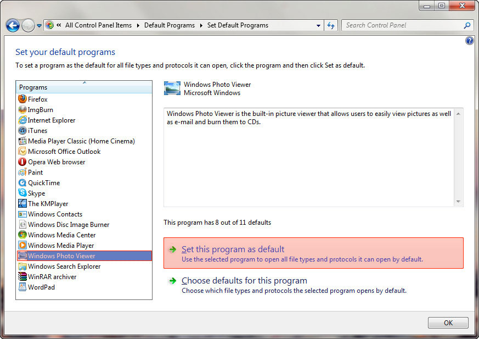Click the large Windows Photo Viewer icon
This screenshot has height=339, width=479.
(x=172, y=88)
